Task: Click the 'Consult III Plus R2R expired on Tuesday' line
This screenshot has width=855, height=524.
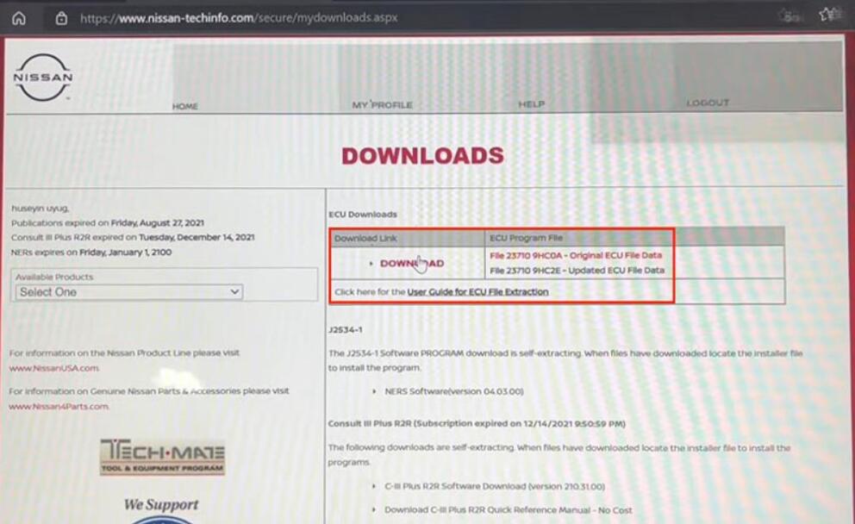Action: coord(133,238)
